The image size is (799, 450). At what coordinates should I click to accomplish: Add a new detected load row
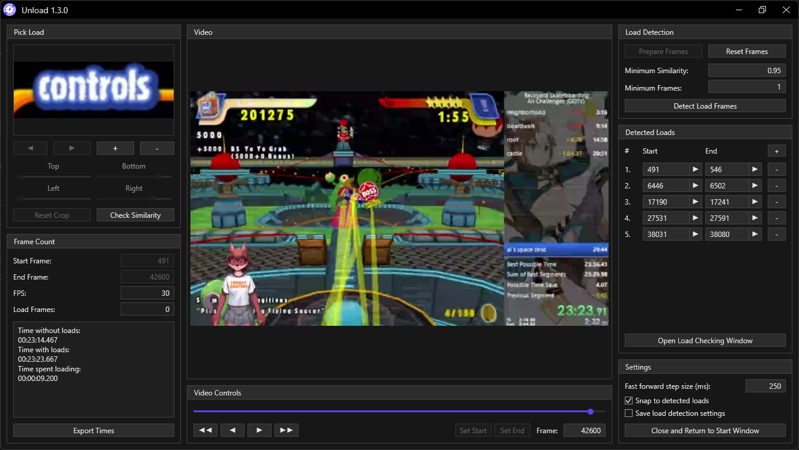click(777, 151)
